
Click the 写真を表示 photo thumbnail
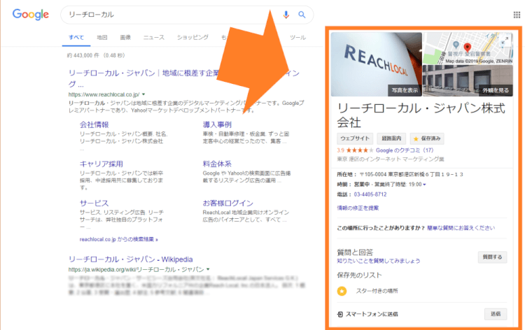pyautogui.click(x=377, y=64)
